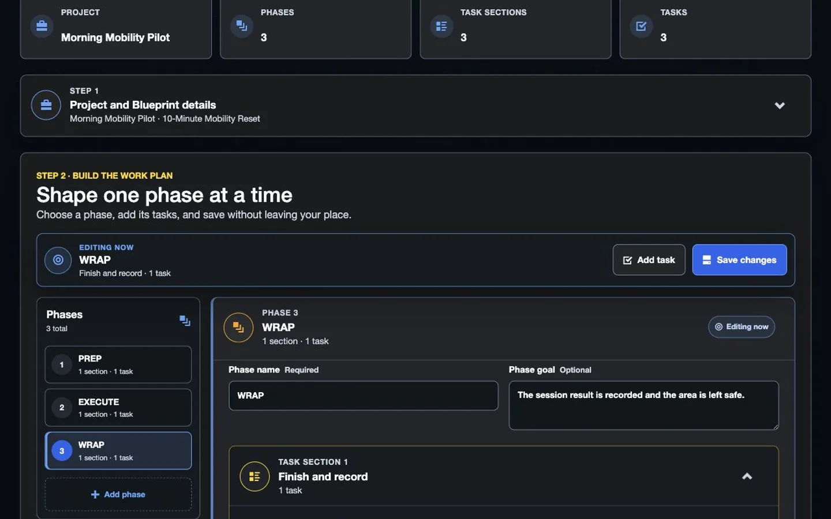The image size is (831, 519).
Task: Click the Step 2 Build the Work Plan label
Action: click(104, 175)
